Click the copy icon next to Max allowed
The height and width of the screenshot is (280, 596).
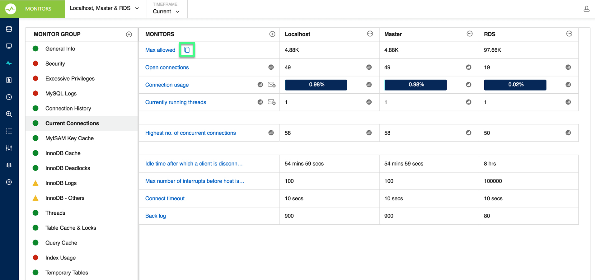187,50
